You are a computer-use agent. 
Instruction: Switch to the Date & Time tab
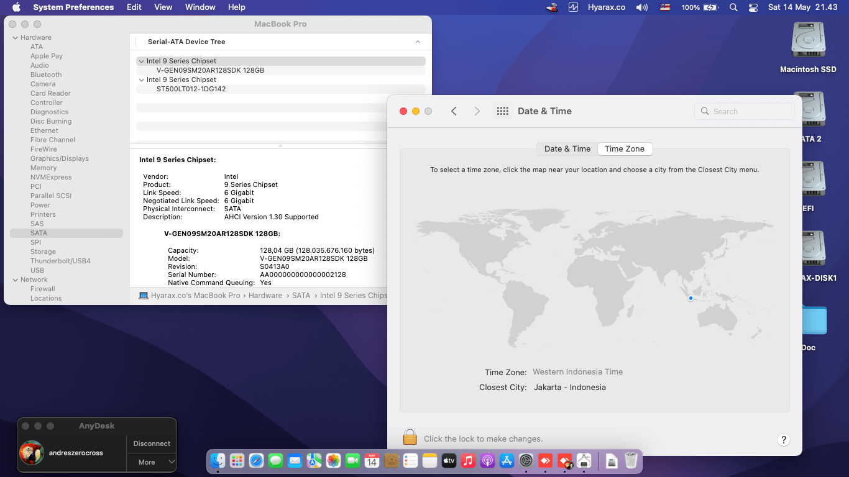point(567,149)
